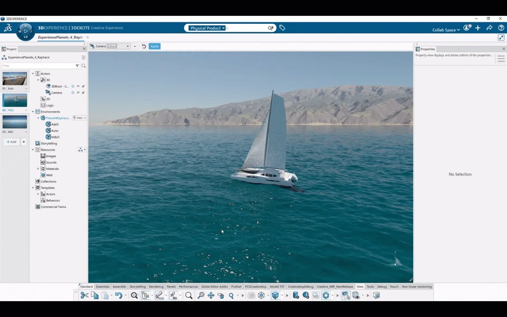The width and height of the screenshot is (507, 317).
Task: Collapse the Actors tree node
Action: click(x=33, y=74)
